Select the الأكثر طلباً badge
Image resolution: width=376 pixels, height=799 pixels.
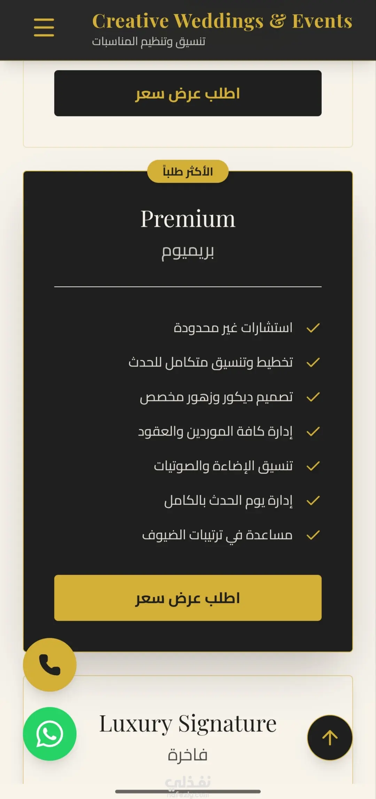click(188, 171)
